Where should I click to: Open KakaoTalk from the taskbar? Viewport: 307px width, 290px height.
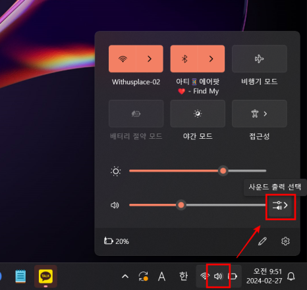45,276
